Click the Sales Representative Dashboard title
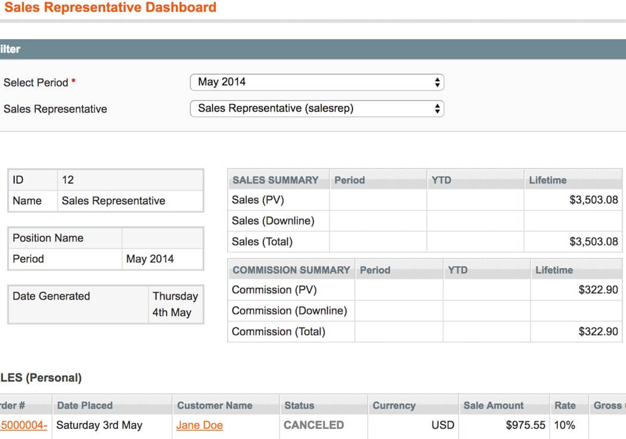Viewport: 626px width, 439px height. [110, 8]
